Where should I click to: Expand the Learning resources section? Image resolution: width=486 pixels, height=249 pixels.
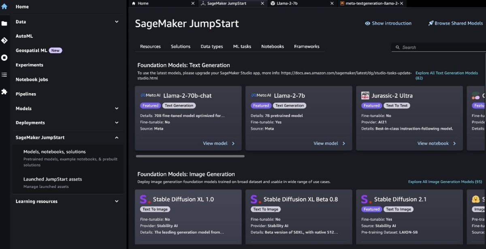point(117,201)
